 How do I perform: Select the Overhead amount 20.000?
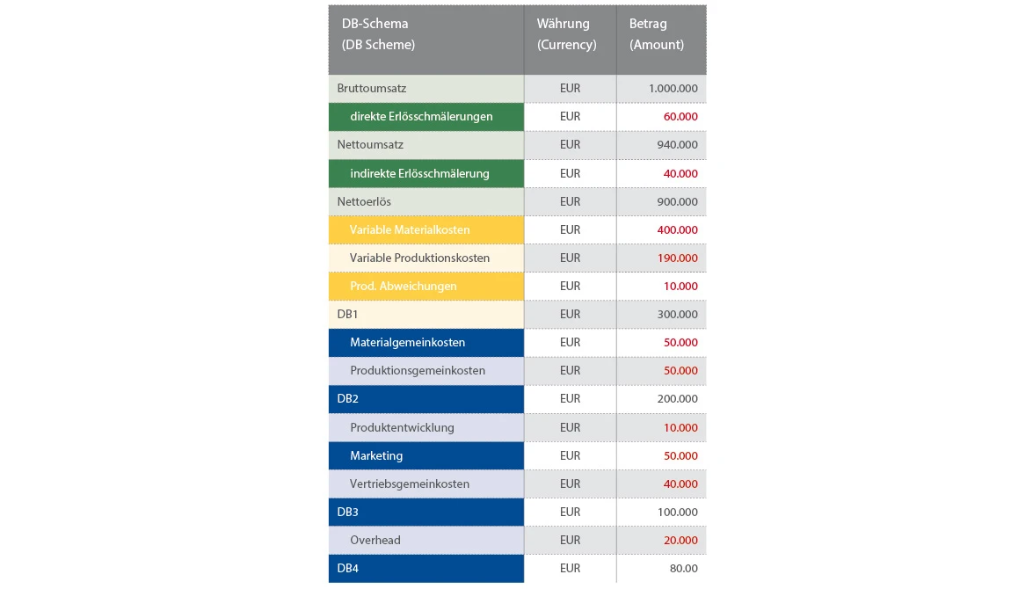pyautogui.click(x=680, y=541)
